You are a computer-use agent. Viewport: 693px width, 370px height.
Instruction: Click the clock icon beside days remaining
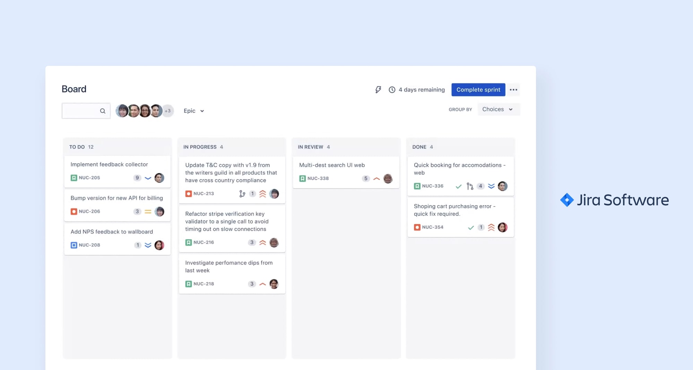click(392, 90)
